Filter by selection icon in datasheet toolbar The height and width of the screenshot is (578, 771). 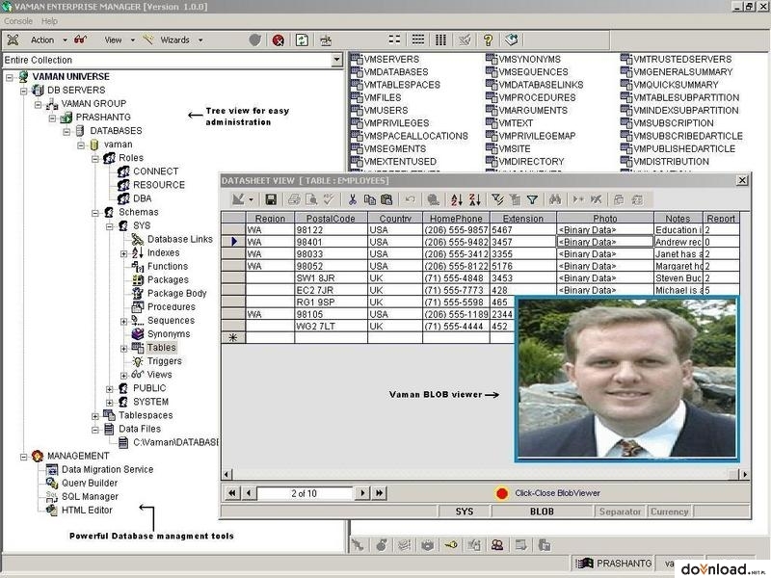pos(497,199)
